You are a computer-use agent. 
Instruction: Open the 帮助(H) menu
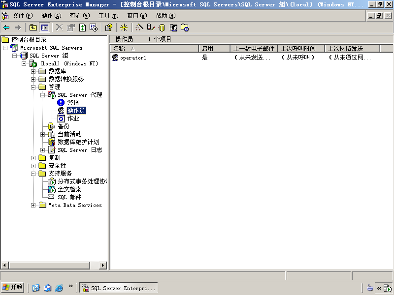click(165, 16)
